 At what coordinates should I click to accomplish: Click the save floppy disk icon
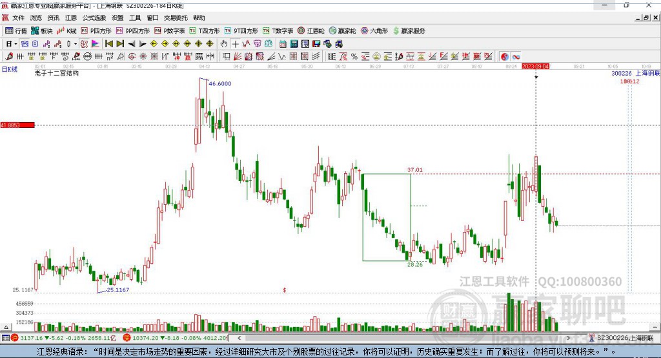[316, 44]
